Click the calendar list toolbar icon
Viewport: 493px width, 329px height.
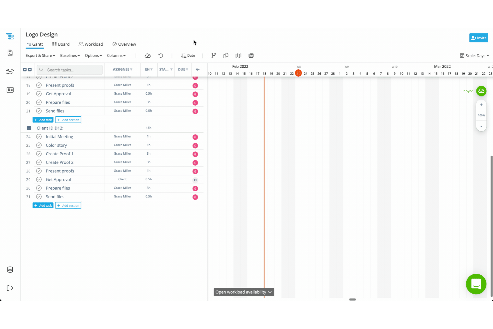tap(251, 56)
